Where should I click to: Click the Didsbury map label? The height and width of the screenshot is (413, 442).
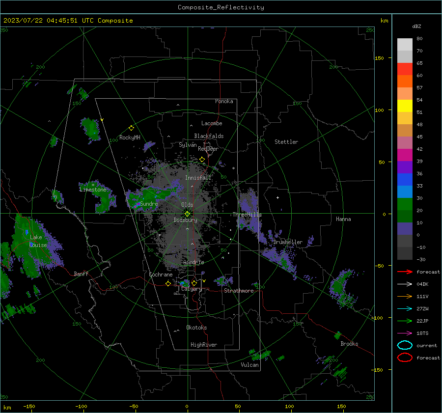pyautogui.click(x=186, y=220)
